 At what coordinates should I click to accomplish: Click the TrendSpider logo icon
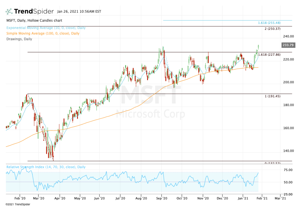[9, 11]
